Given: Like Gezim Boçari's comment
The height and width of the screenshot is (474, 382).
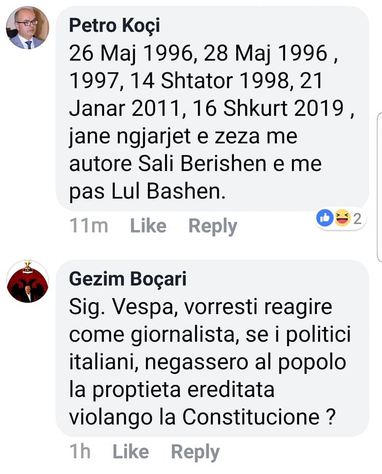Looking at the screenshot, I should coord(130,452).
